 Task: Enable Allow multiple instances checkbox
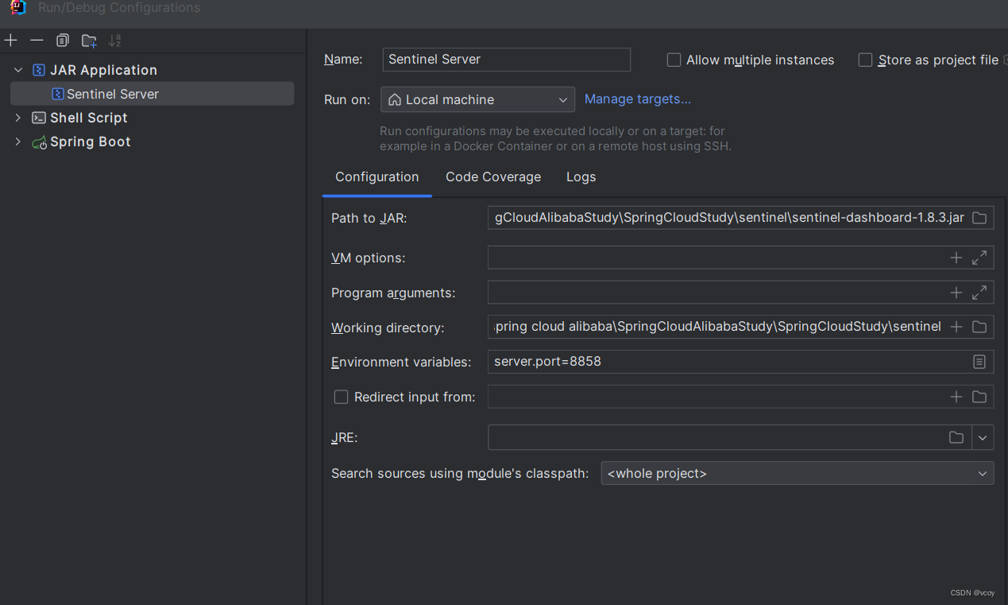point(674,60)
